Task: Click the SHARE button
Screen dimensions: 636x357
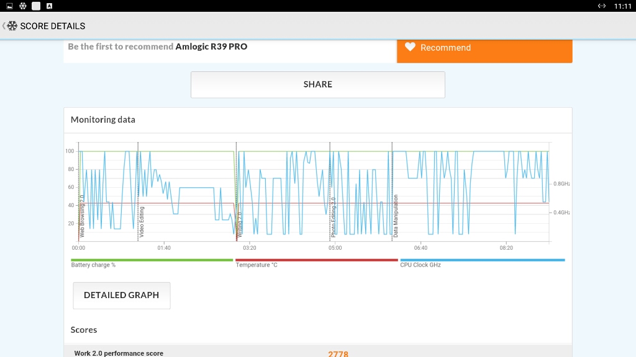Action: click(x=317, y=84)
